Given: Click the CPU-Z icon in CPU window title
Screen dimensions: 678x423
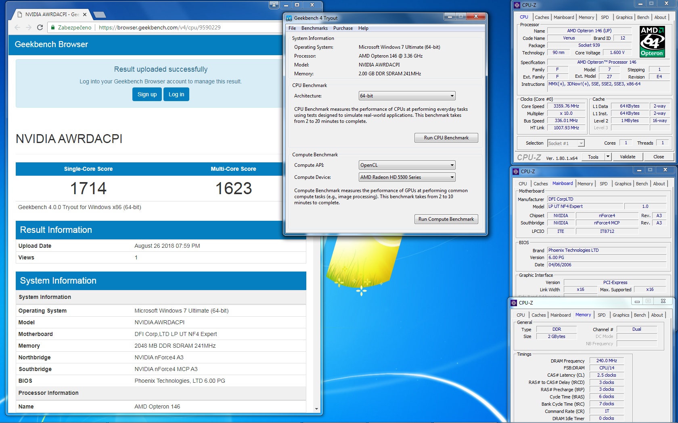Looking at the screenshot, I should [517, 5].
